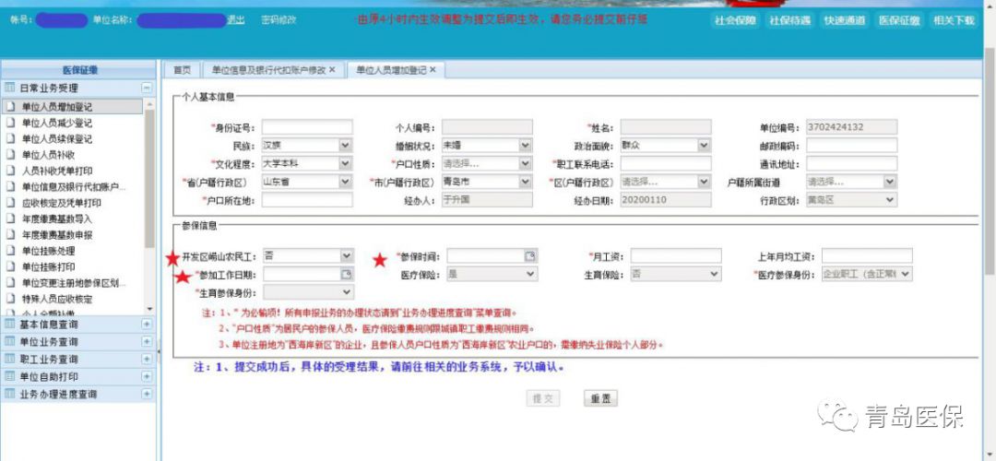This screenshot has width=996, height=461.
Task: Click the 退出 logout link
Action: 236,19
